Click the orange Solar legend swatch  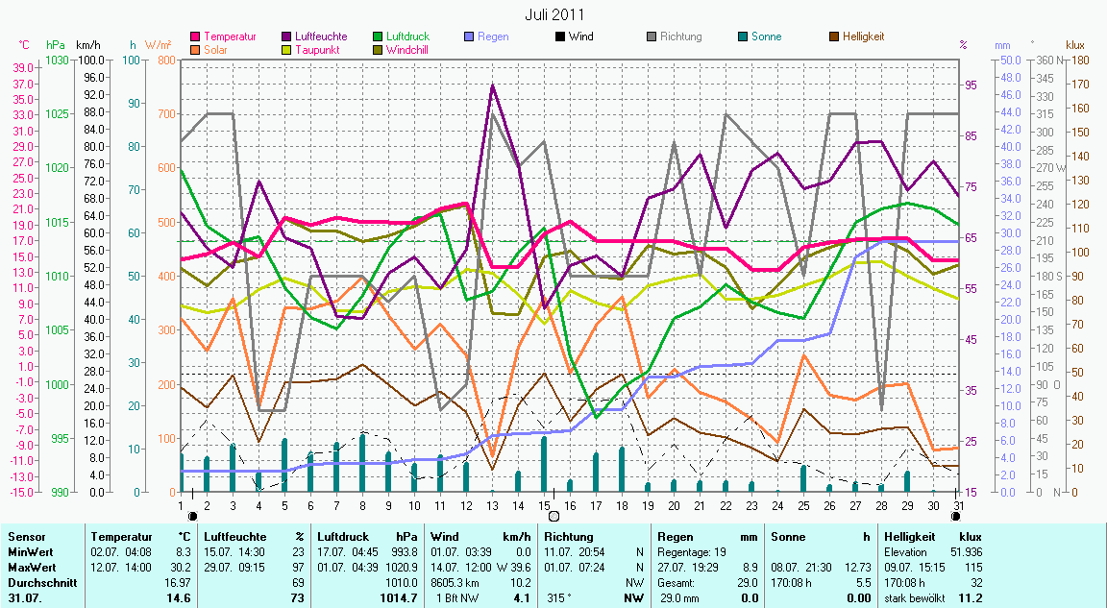click(x=196, y=50)
